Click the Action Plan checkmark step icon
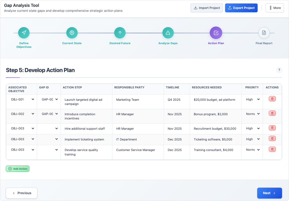 [216, 33]
